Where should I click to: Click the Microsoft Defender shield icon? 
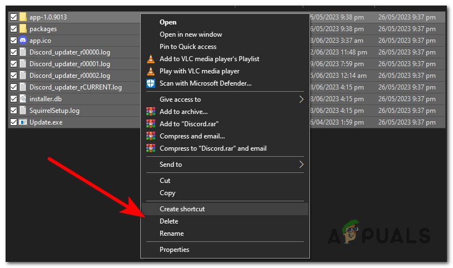[x=151, y=83]
